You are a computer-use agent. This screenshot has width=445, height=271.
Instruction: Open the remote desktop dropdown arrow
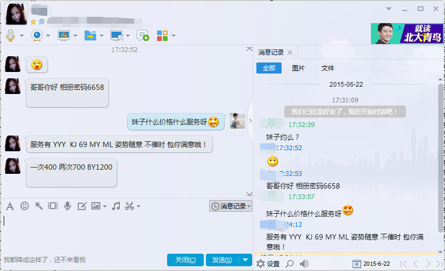coord(128,36)
